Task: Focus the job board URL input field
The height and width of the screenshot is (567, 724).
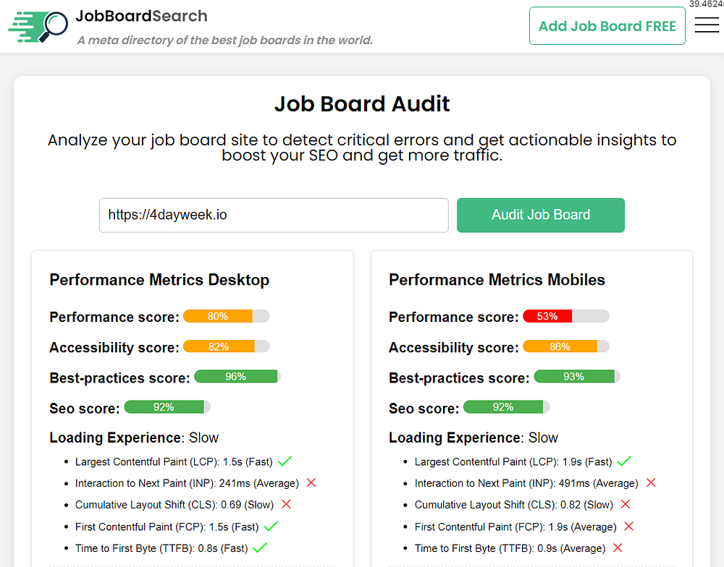Action: (274, 215)
